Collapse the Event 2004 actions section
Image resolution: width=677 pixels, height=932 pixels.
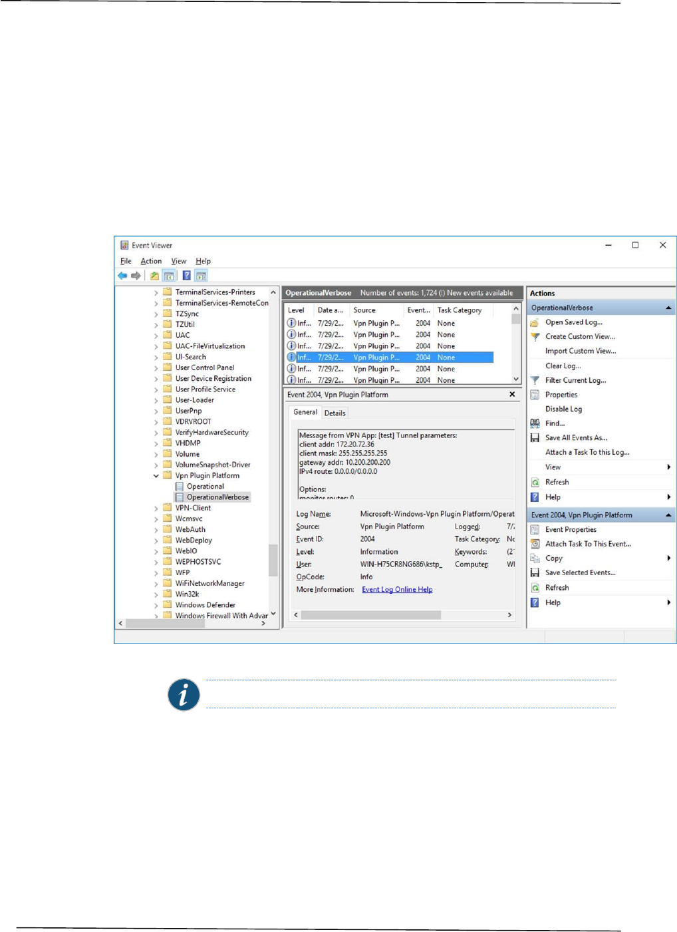668,515
